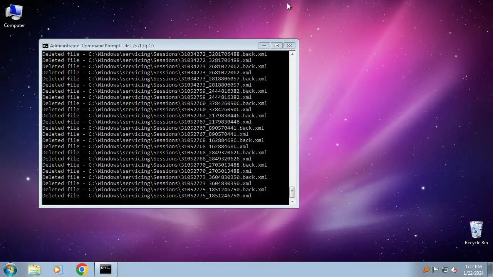Image resolution: width=493 pixels, height=277 pixels.
Task: Open the clock showing 1:12 PM
Action: click(473, 269)
